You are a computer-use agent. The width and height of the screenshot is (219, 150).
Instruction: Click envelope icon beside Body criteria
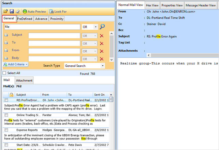tap(6, 58)
